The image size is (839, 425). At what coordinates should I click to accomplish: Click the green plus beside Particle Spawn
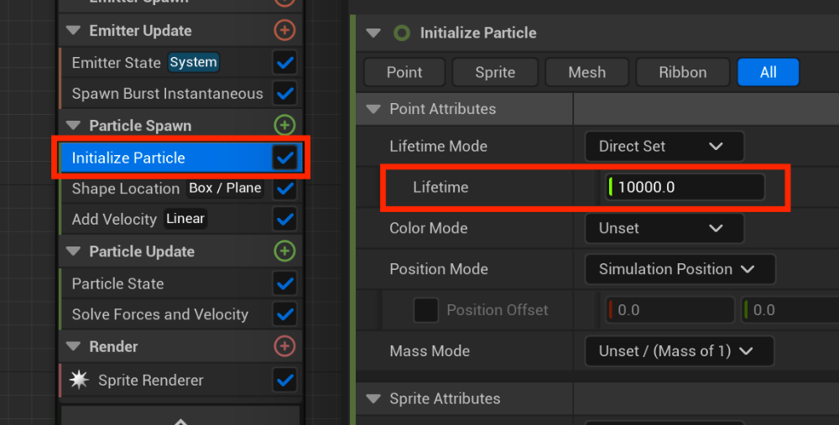[285, 126]
